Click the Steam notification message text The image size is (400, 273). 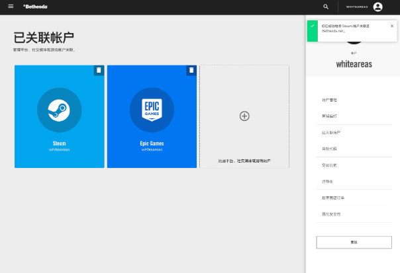point(346,28)
